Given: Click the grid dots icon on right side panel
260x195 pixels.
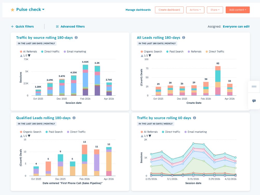Looking at the screenshot, I should click(x=254, y=87).
